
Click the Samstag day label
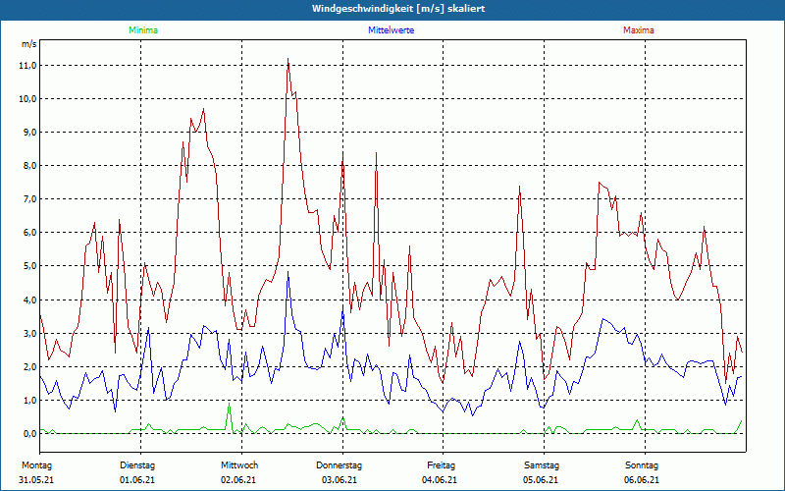(542, 465)
